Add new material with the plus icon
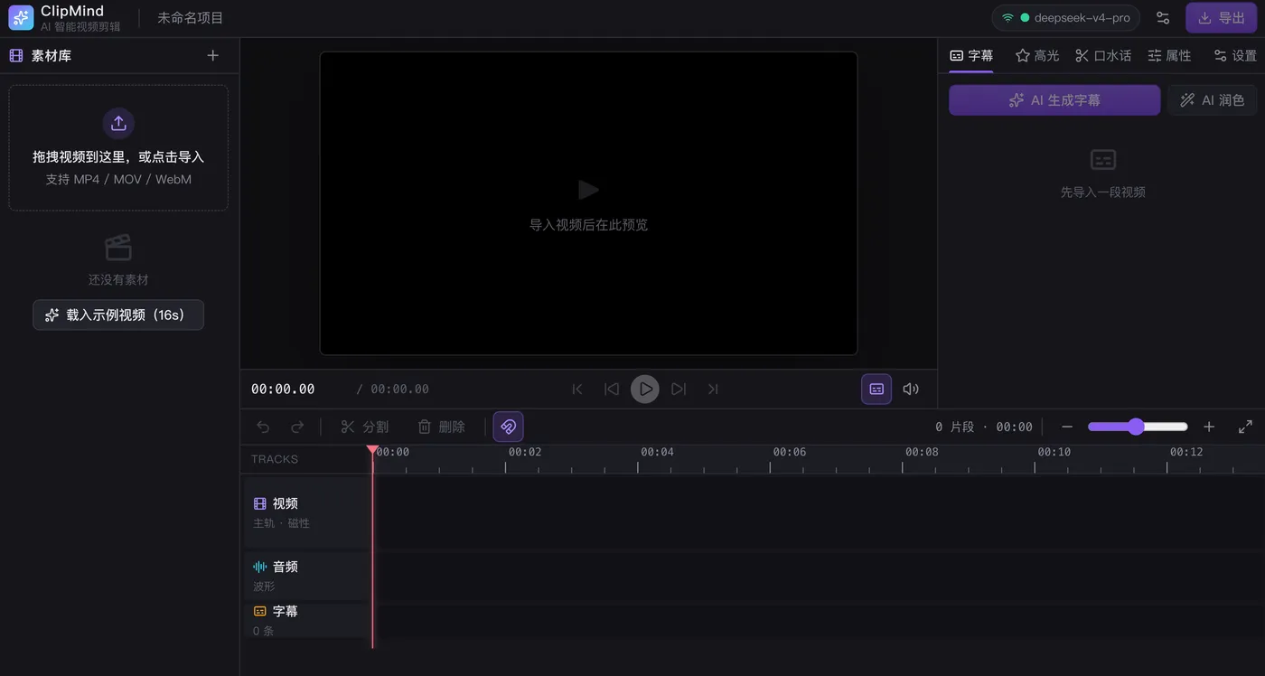 [213, 55]
